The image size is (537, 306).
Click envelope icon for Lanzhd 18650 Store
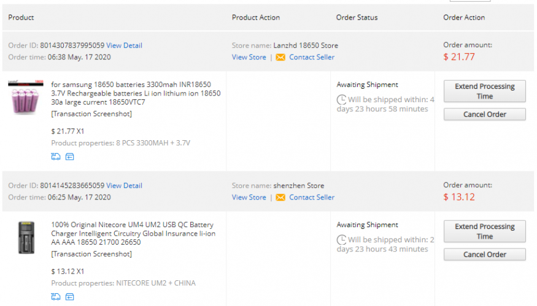coord(280,58)
